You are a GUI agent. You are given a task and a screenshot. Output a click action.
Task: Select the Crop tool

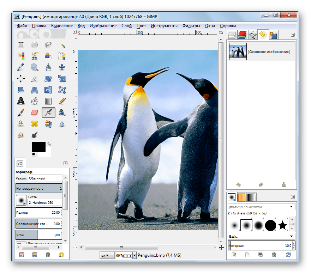click(x=34, y=79)
